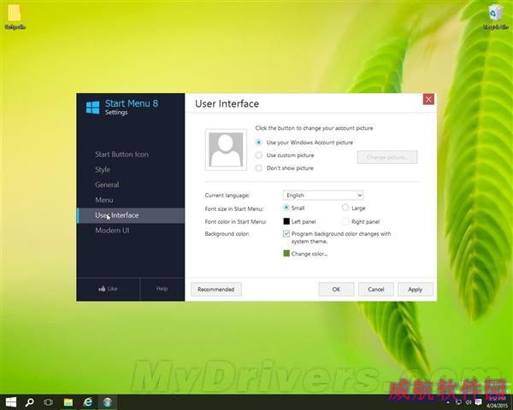Screen dimensions: 513x410
Task: Select the User Interface section
Action: [131, 215]
